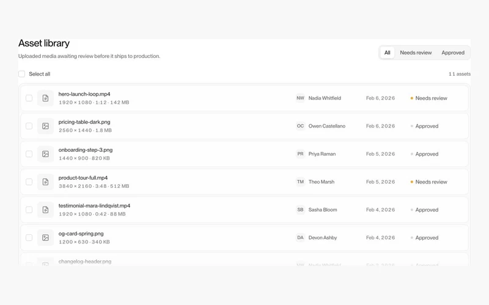The image size is (489, 305).
Task: Check the hero-launch-loop.mp4 checkbox
Action: click(x=29, y=98)
